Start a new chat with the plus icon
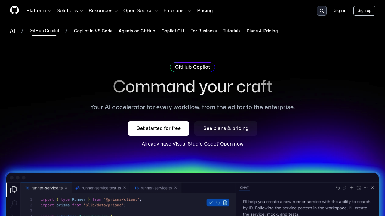The height and width of the screenshot is (216, 385). tap(352, 187)
